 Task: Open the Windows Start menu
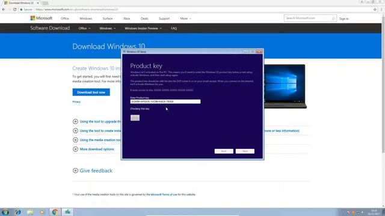click(x=5, y=212)
